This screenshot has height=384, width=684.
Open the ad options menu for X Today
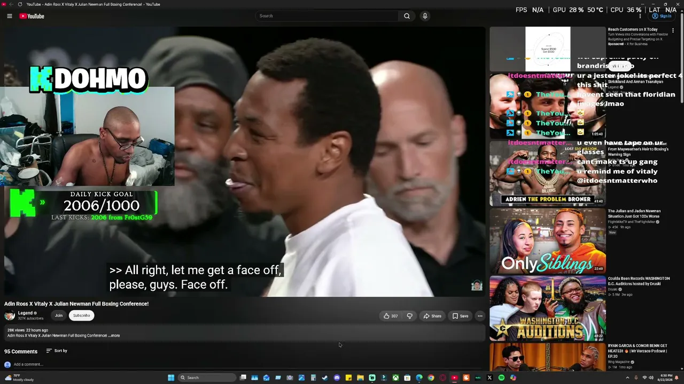[x=673, y=30]
